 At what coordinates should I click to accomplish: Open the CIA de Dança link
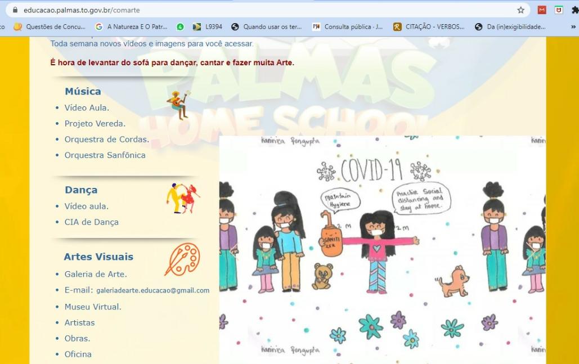coord(92,222)
